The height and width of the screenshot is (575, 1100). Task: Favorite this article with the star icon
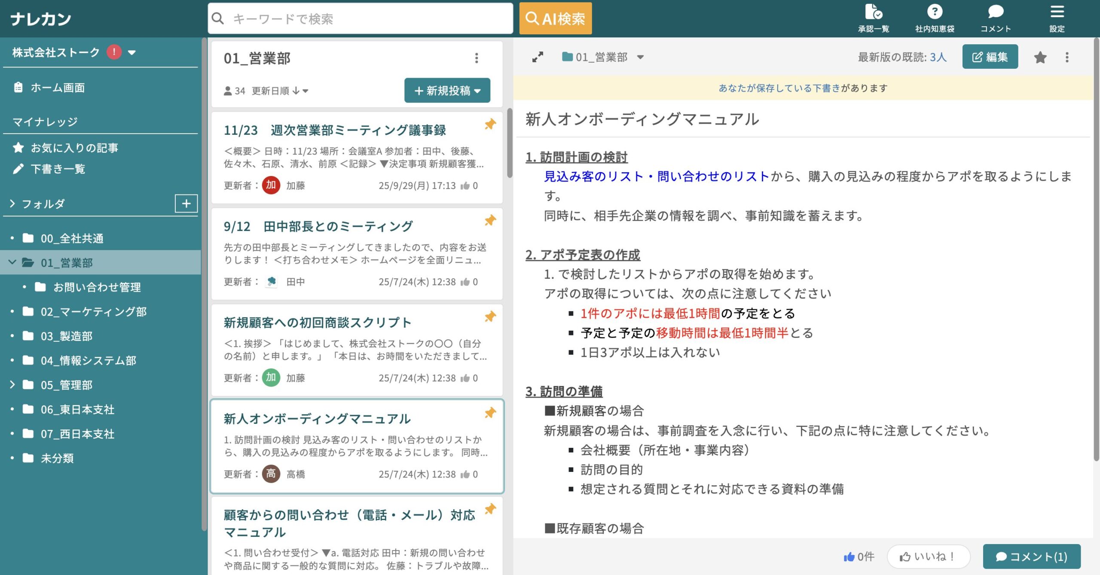pyautogui.click(x=1040, y=57)
